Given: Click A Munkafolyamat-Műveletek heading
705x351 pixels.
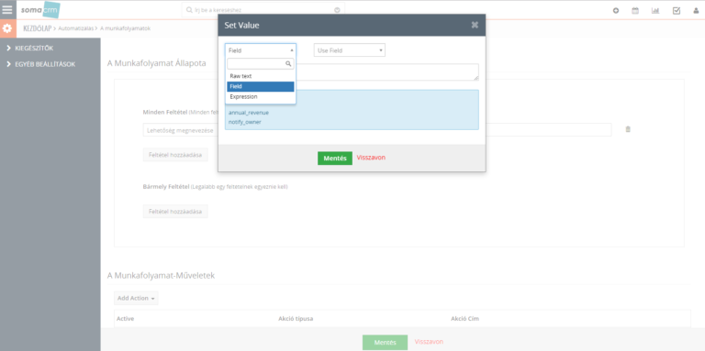Looking at the screenshot, I should coord(161,276).
